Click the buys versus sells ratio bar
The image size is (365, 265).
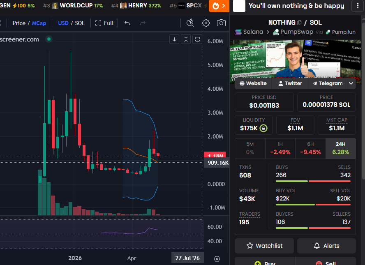point(313,181)
